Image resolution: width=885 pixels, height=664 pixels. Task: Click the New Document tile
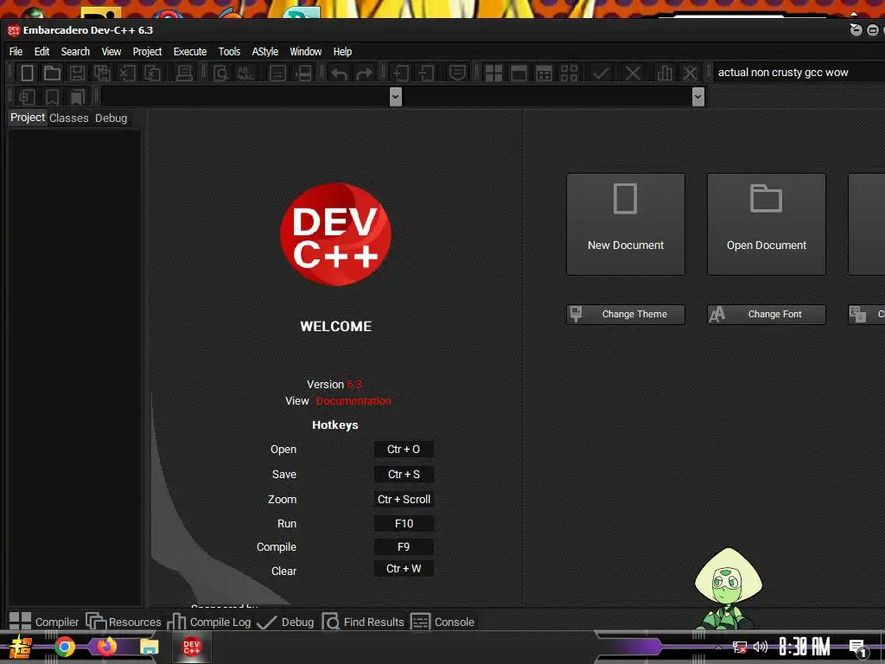click(x=626, y=224)
